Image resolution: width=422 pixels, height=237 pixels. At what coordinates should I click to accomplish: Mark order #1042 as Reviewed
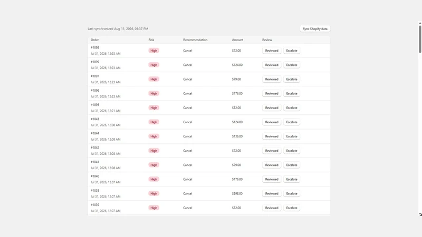tap(272, 151)
